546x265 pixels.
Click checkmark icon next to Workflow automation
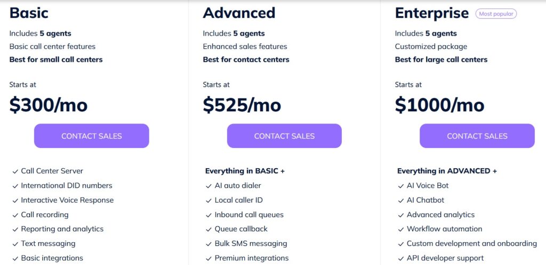point(401,229)
